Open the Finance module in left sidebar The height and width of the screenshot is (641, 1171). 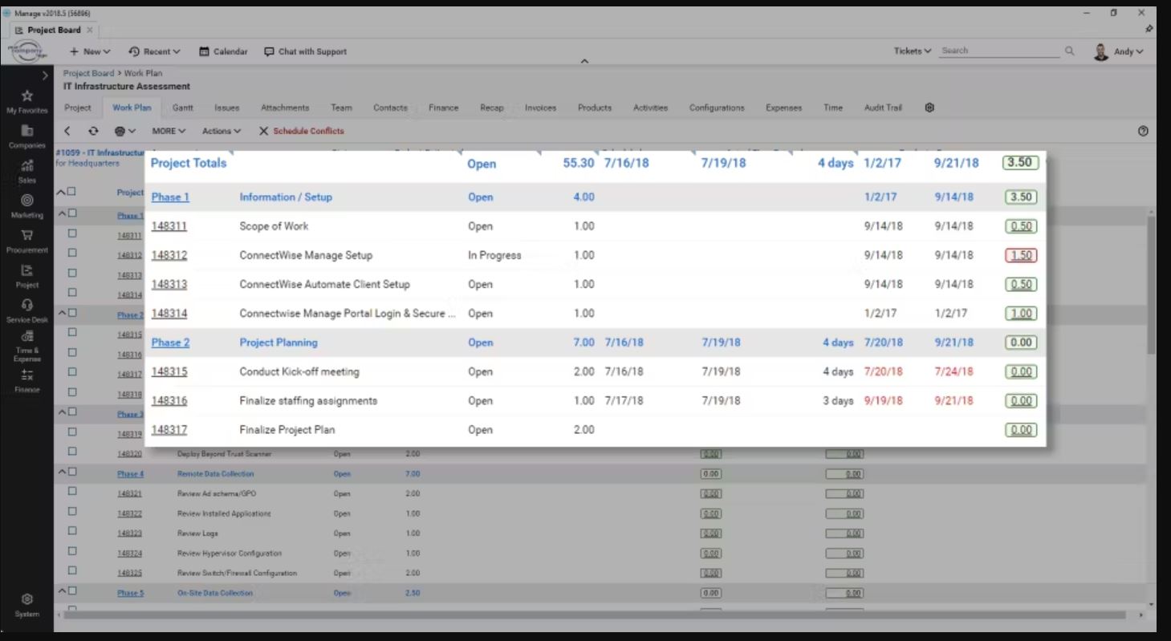(26, 381)
